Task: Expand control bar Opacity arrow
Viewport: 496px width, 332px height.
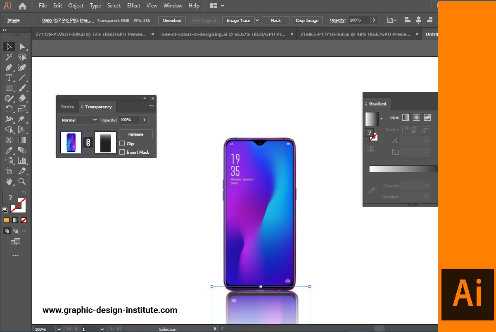Action: (x=374, y=20)
